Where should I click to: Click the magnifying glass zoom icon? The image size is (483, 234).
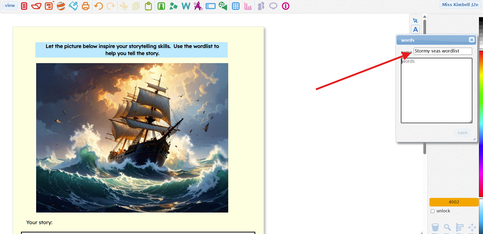[x=447, y=227]
